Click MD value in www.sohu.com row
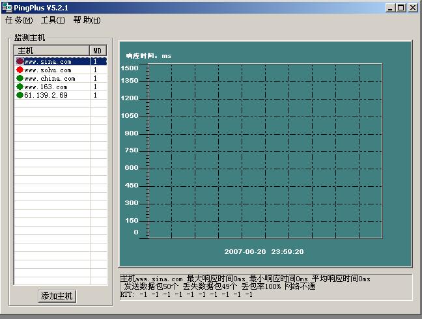 coord(95,70)
